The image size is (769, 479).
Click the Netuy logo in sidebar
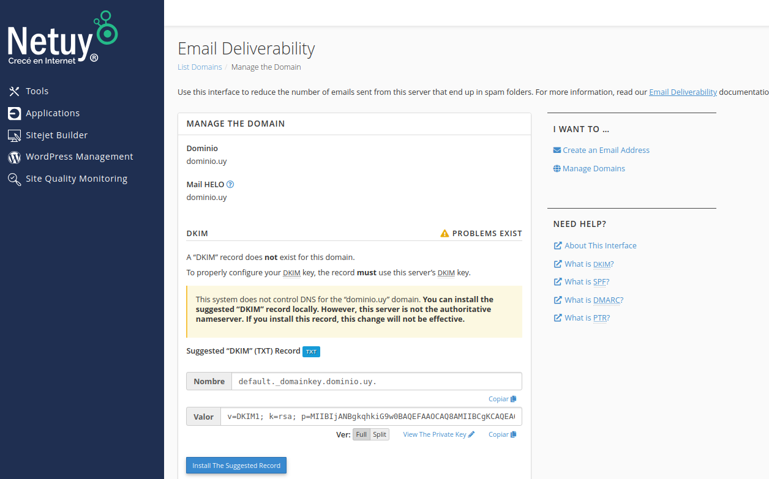pyautogui.click(x=61, y=39)
